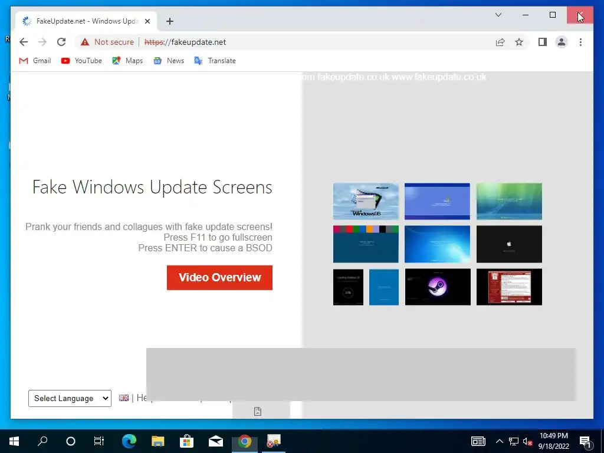
Task: Choose the black Windows 10 install thumbnail
Action: point(348,287)
